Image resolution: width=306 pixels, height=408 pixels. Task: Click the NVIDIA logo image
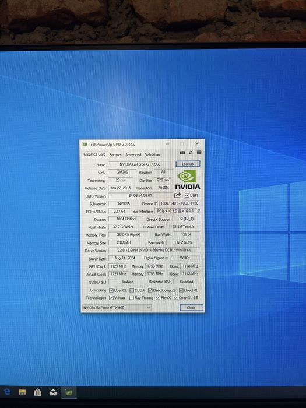188,180
